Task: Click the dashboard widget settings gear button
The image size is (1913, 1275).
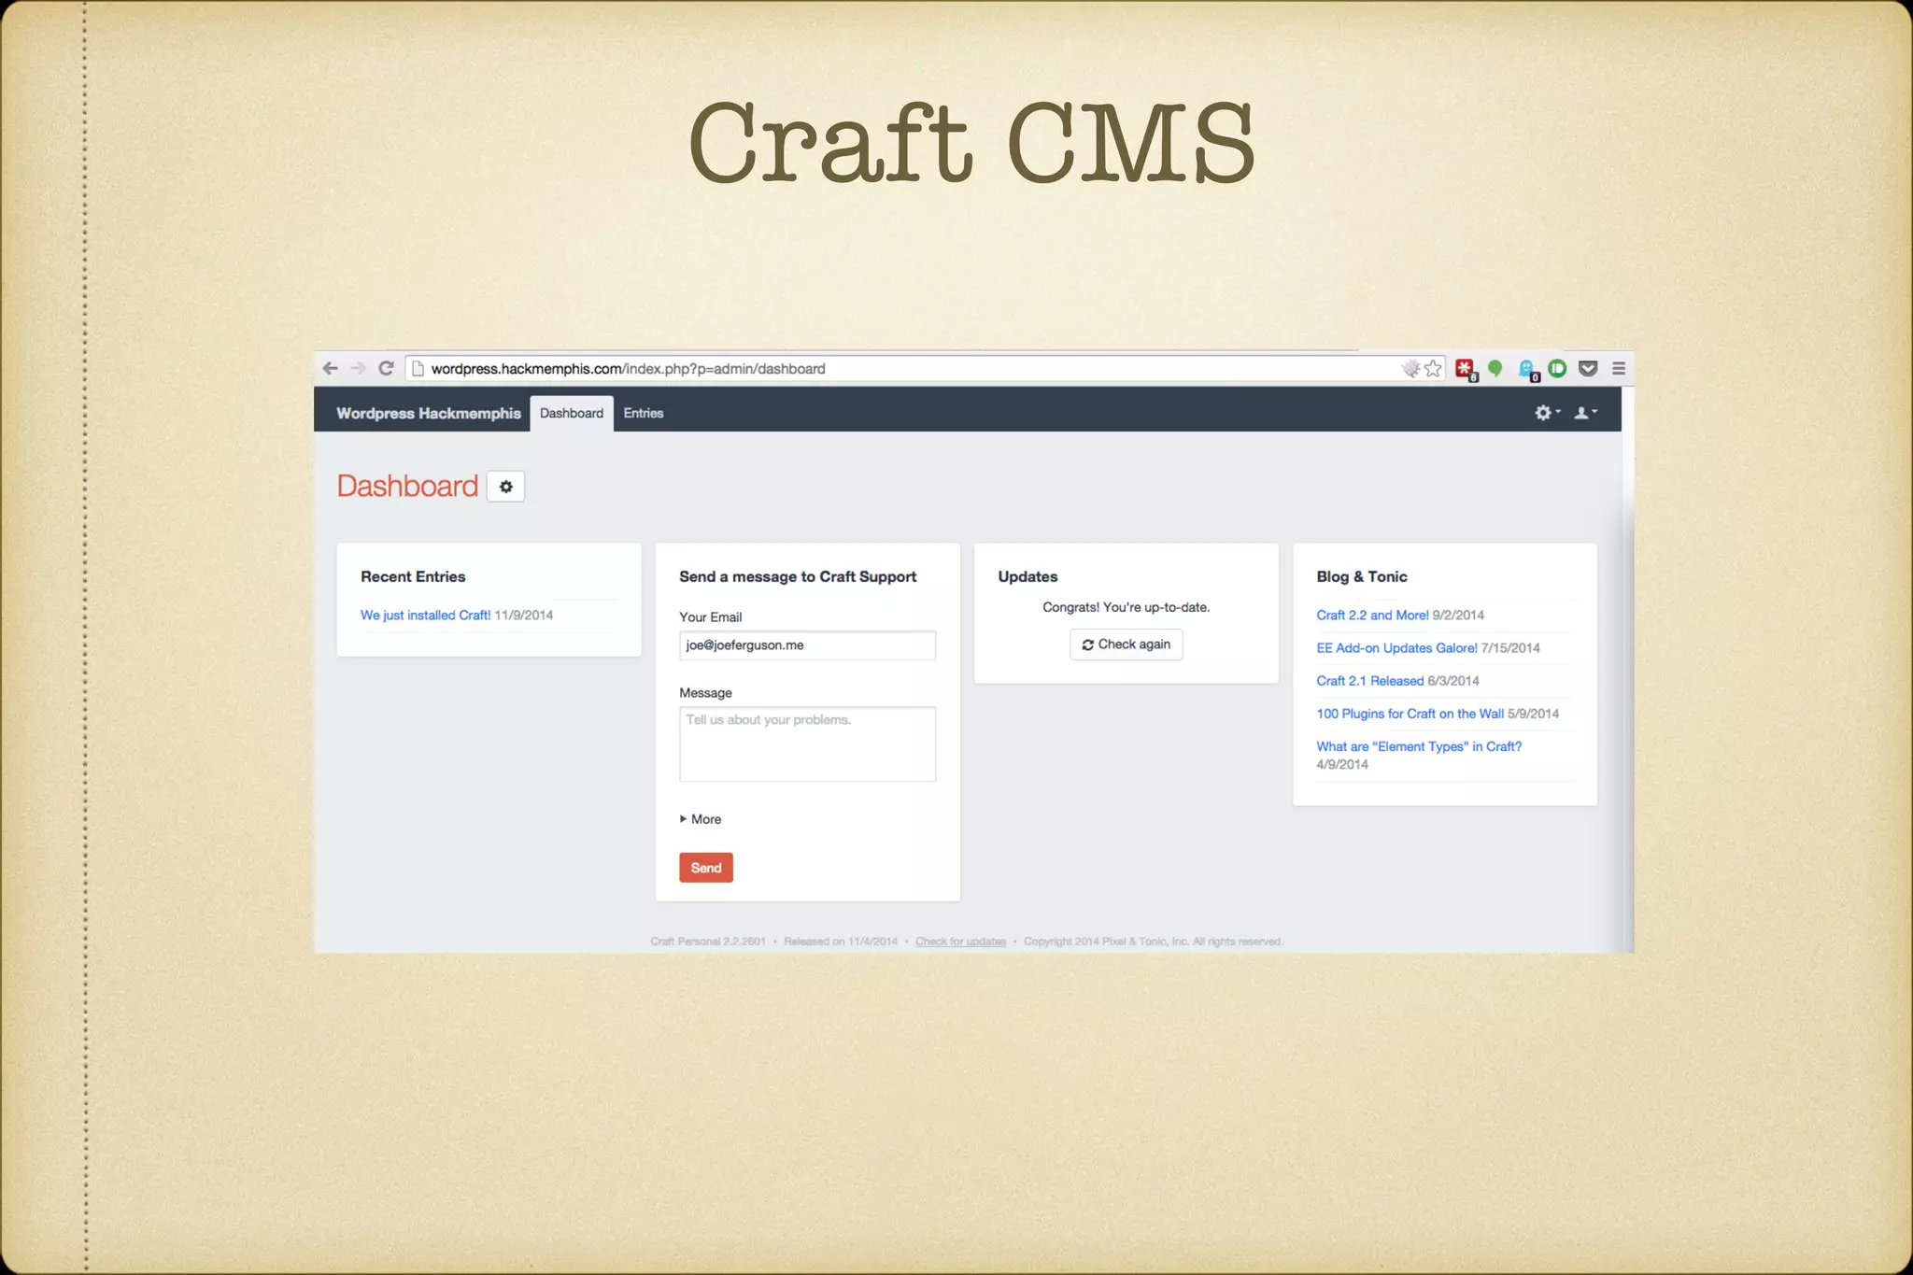Action: (x=505, y=487)
